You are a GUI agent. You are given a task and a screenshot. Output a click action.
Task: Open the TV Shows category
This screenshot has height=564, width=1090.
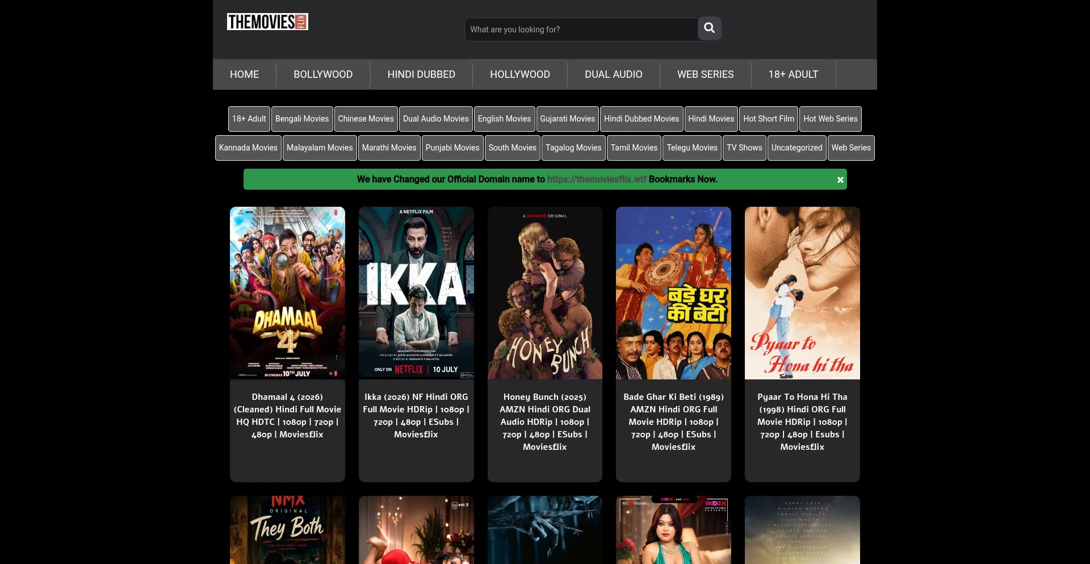tap(744, 148)
